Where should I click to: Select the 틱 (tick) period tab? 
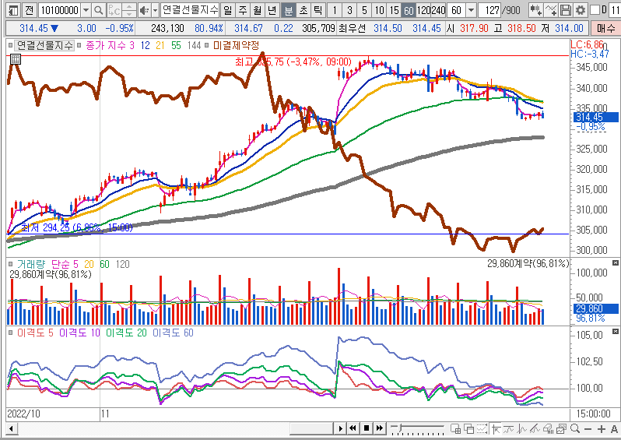pos(317,10)
